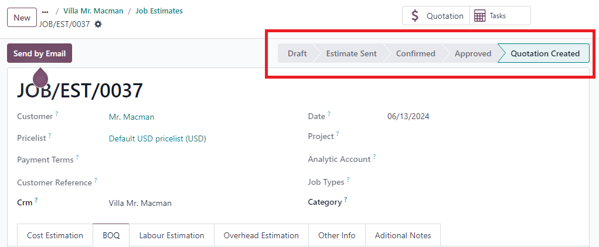Open the Default USD pricelist link
The height and width of the screenshot is (247, 599).
158,139
